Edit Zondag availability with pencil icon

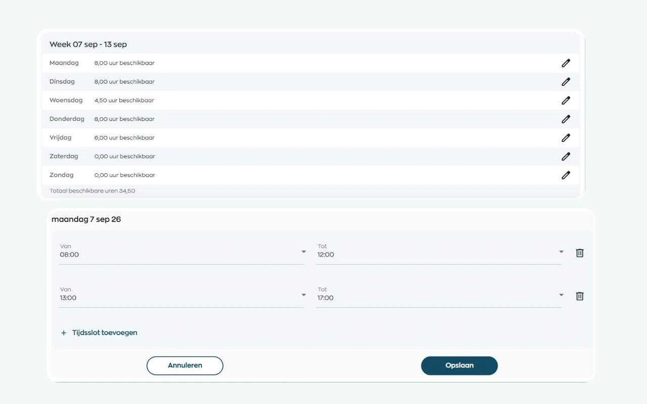(x=566, y=175)
